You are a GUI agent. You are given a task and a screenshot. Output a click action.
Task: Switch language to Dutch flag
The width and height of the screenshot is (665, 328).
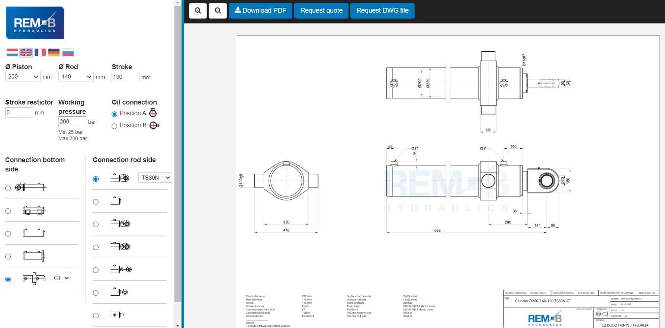click(x=12, y=52)
